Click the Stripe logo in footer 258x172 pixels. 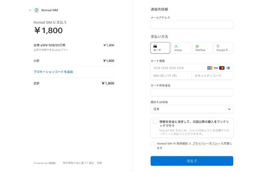click(x=52, y=163)
